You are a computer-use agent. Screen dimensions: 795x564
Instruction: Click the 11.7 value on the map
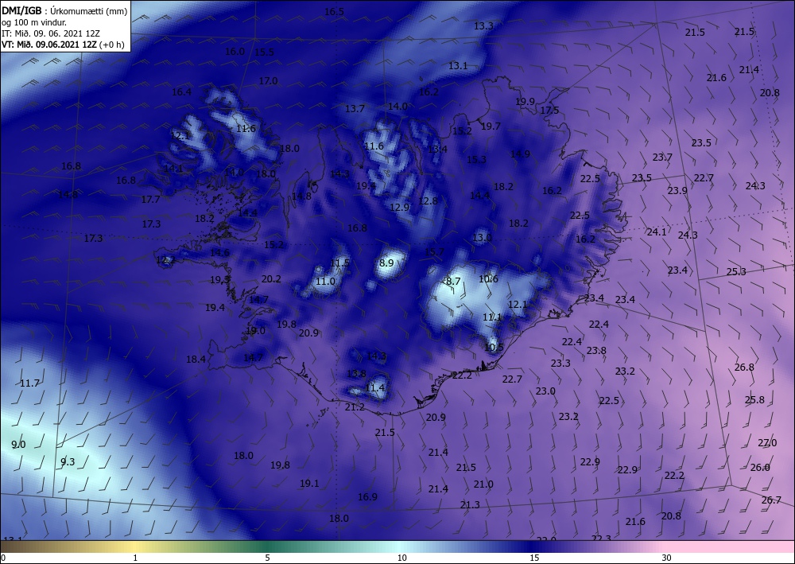(x=29, y=383)
